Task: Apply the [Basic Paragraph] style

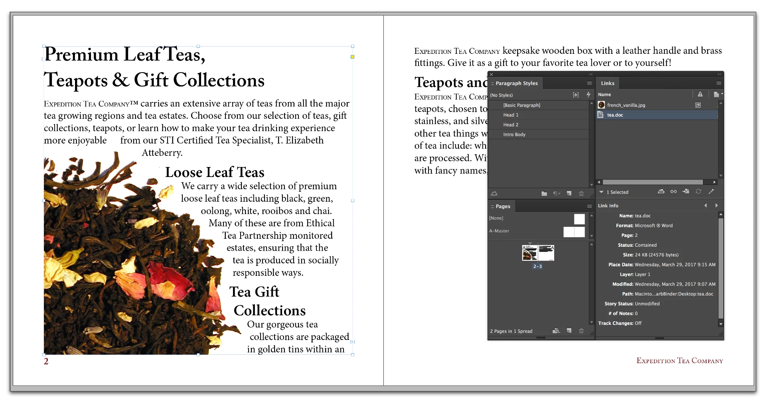Action: pos(539,105)
